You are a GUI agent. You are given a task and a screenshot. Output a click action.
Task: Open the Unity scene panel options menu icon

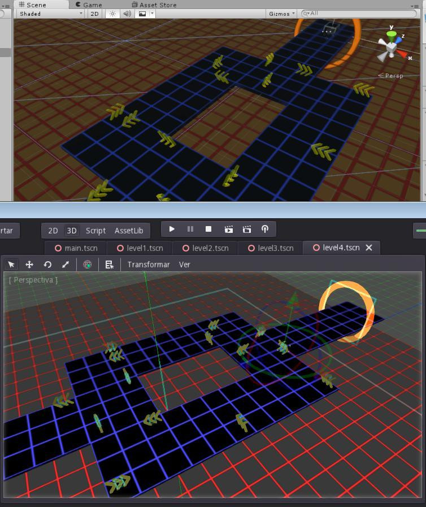click(415, 6)
